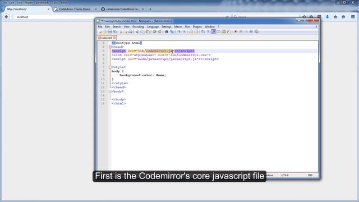Image resolution: width=359 pixels, height=202 pixels.
Task: Click the New file icon in Notepad++ toolbar
Action: tap(100, 31)
